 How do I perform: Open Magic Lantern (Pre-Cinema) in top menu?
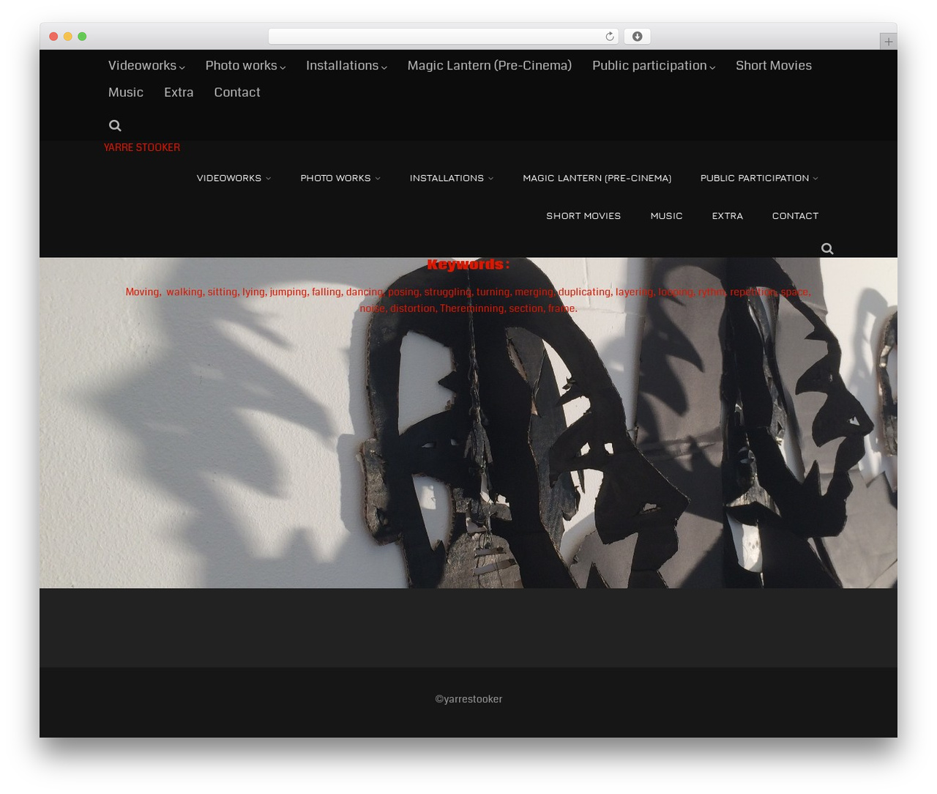tap(490, 65)
